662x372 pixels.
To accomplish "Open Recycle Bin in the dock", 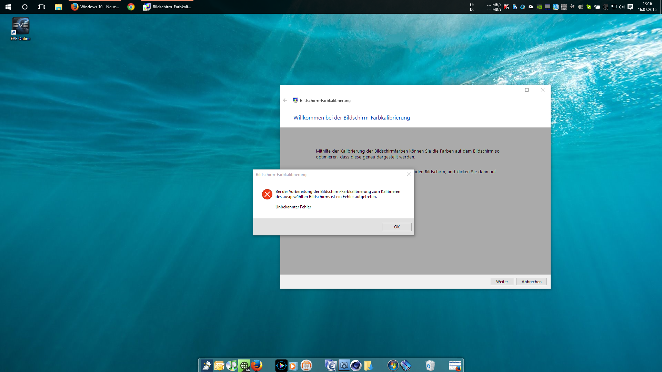I will (430, 365).
